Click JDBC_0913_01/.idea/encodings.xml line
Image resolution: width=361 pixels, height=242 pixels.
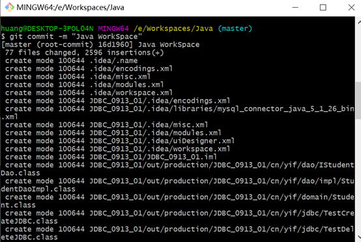[x=118, y=101]
